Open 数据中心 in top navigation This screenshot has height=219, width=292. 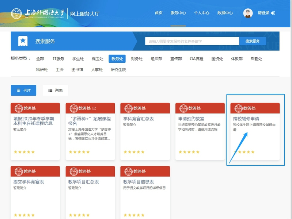225,13
